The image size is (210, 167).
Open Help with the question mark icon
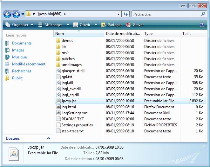202,25
